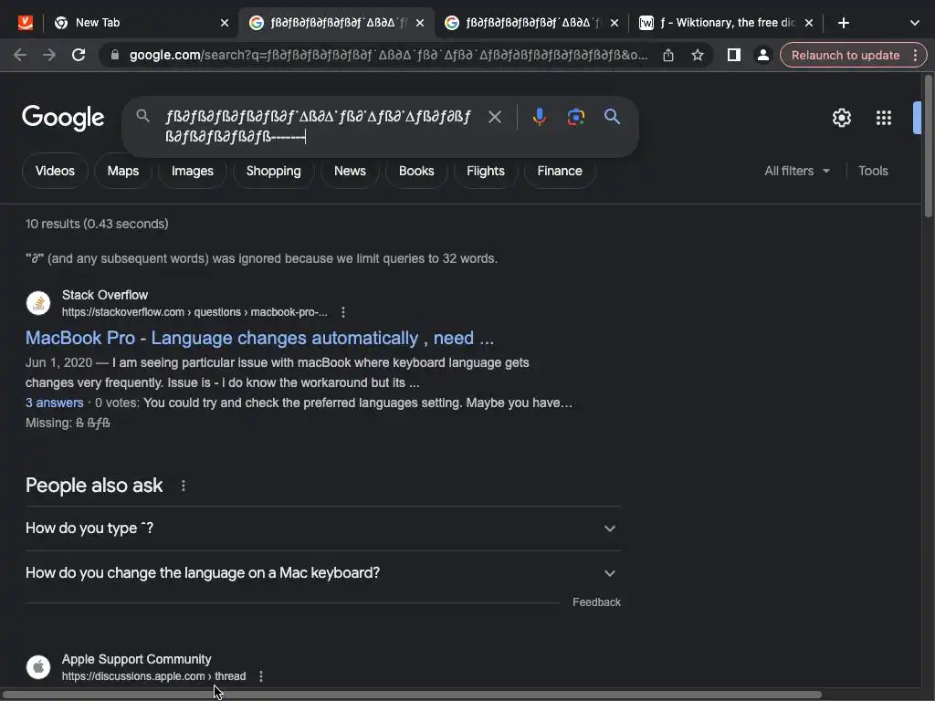The width and height of the screenshot is (935, 701).
Task: Click the 'Apple Support Community' site name
Action: point(137,659)
